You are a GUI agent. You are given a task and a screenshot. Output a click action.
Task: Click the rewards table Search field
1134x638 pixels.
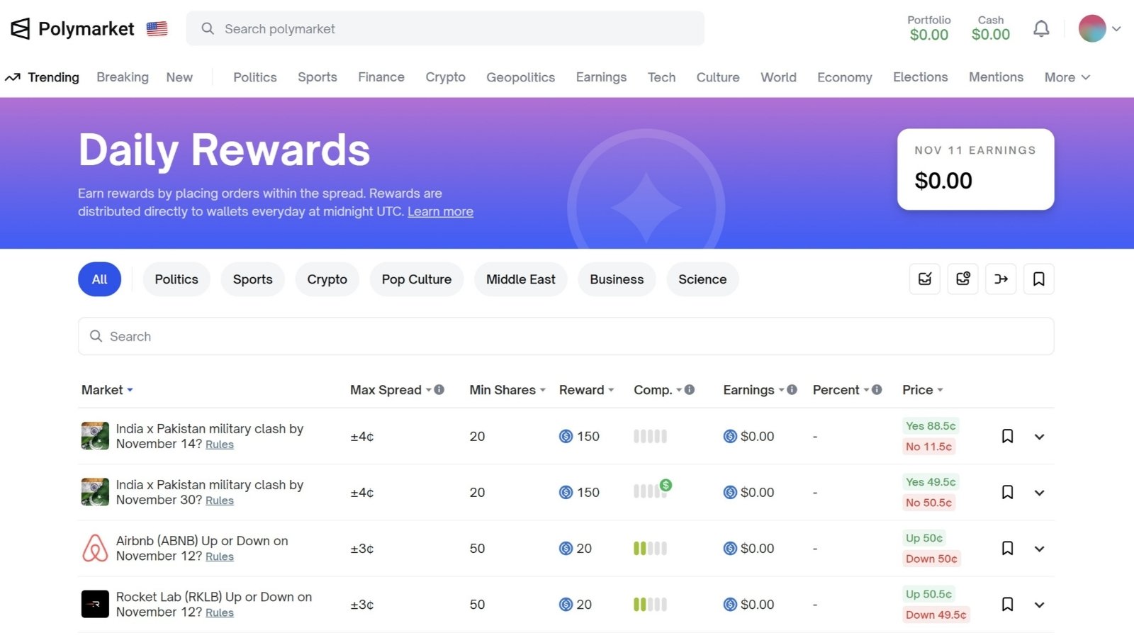566,337
